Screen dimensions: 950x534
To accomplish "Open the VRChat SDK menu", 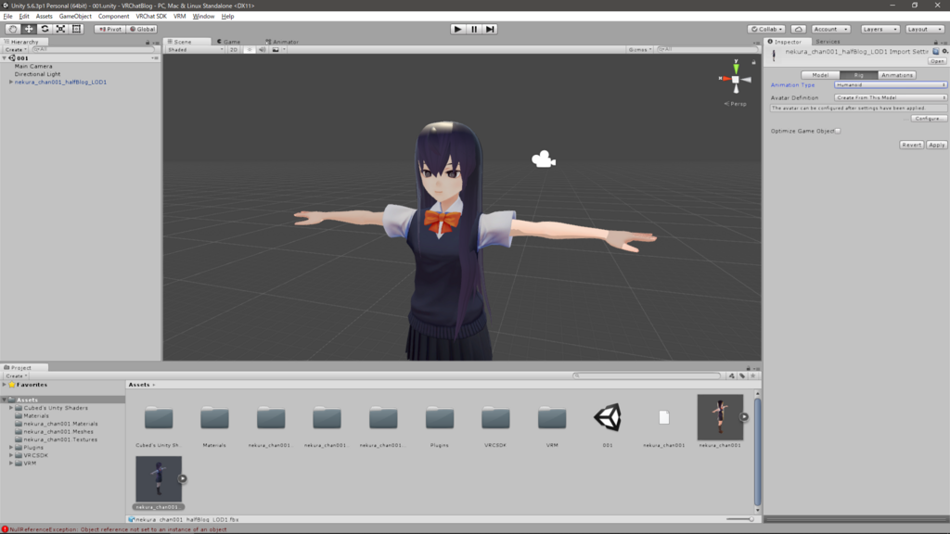I will pyautogui.click(x=151, y=17).
